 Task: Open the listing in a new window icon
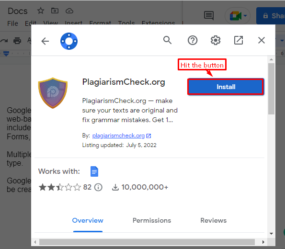[239, 40]
